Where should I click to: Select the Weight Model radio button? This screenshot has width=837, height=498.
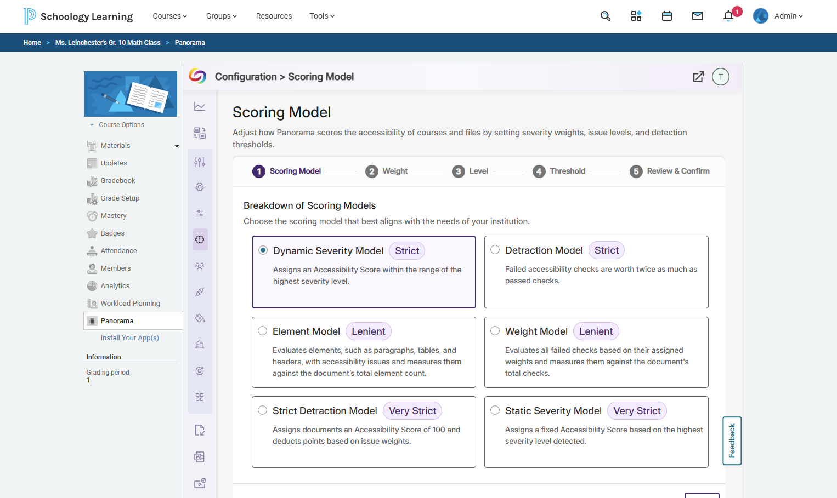495,331
